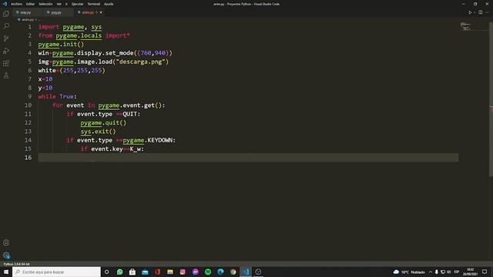Viewport: 493px width, 277px height.
Task: Click "K_w" on line 15
Action: pos(136,149)
